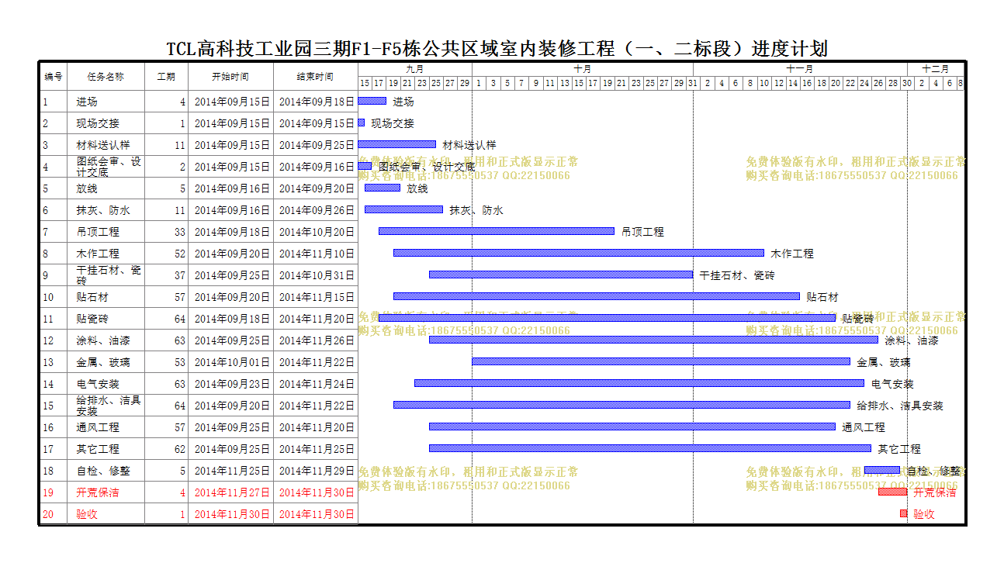The image size is (1004, 563).
Task: Click the small blue bar for 现场交接
Action: [362, 123]
